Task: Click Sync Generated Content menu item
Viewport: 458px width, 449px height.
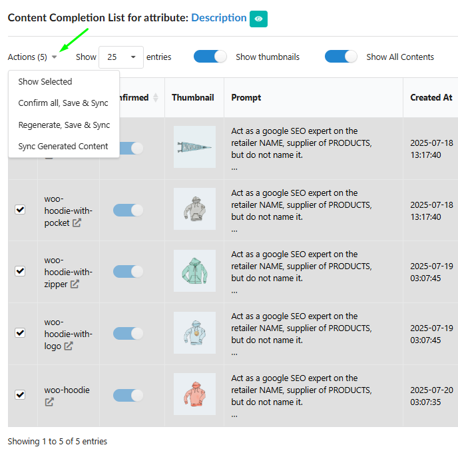Action: click(x=63, y=147)
